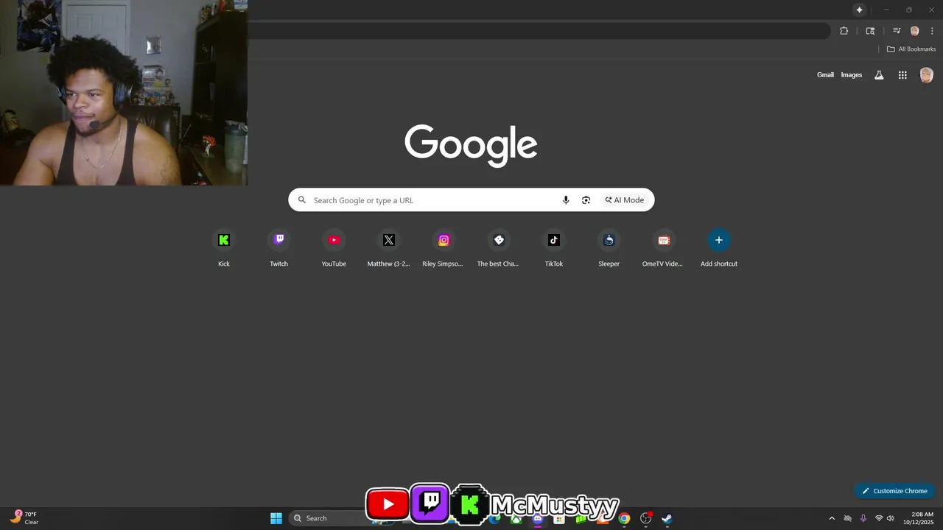Click the Add shortcut plus button
943x530 pixels.
coord(719,240)
